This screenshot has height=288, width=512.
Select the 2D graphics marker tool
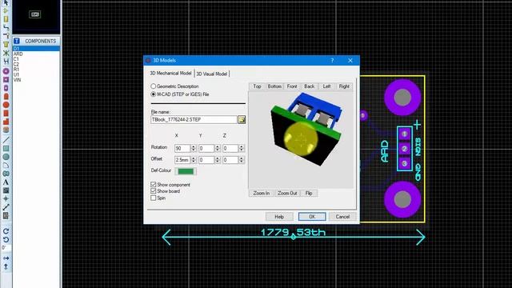(x=6, y=199)
